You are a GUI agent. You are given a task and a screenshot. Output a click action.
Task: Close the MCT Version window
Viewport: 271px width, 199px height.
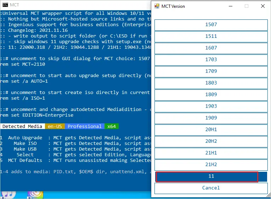[x=263, y=6]
